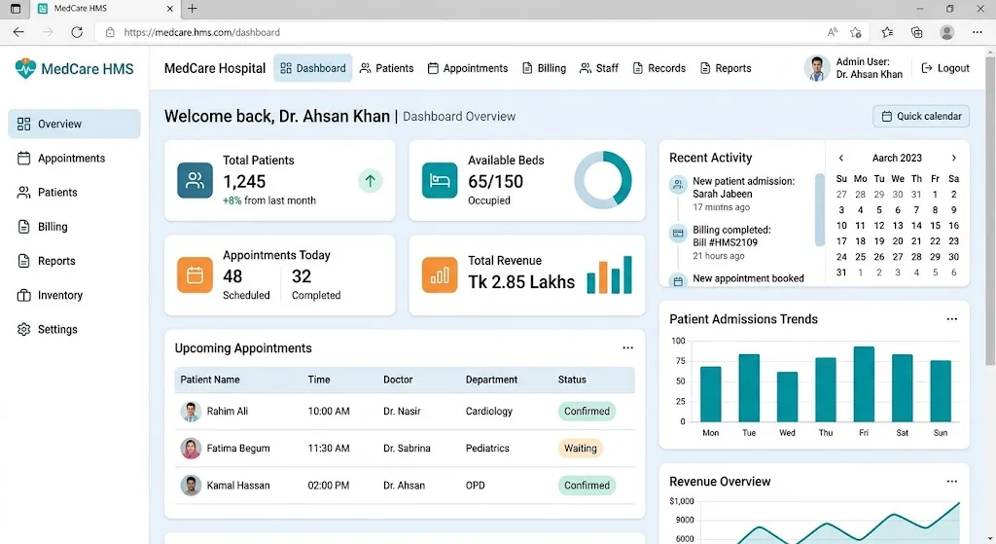Image resolution: width=996 pixels, height=544 pixels.
Task: Open a new browser tab with plus
Action: coord(192,8)
